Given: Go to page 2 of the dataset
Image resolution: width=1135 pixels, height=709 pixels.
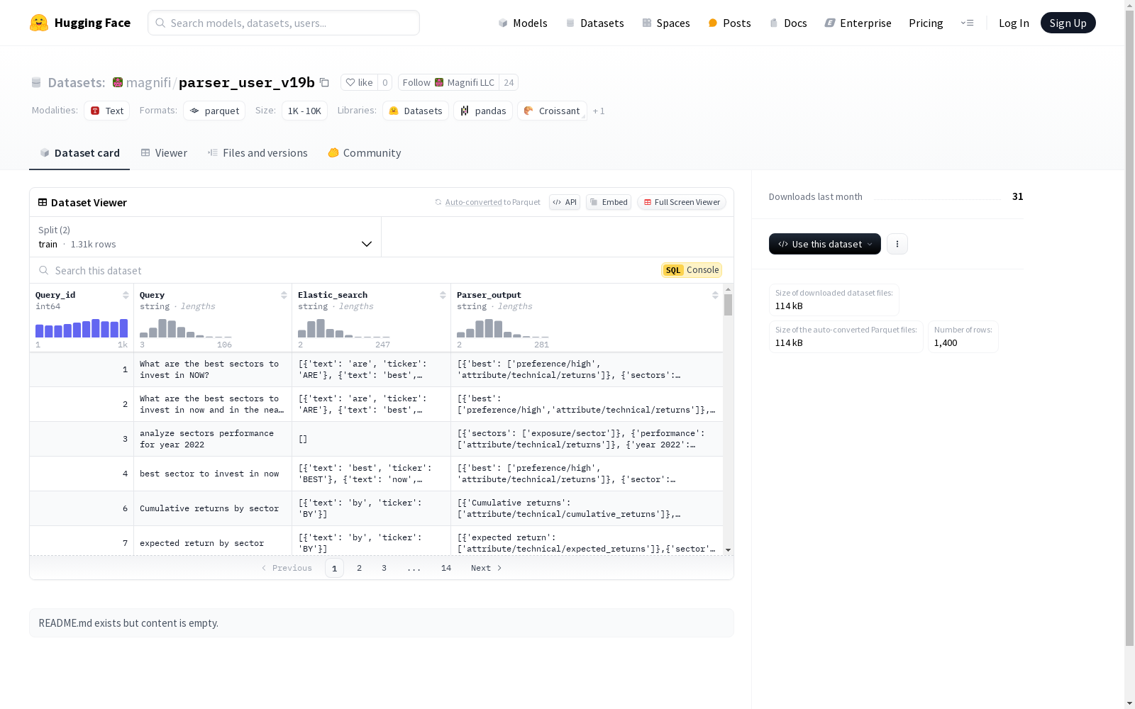Looking at the screenshot, I should tap(360, 568).
